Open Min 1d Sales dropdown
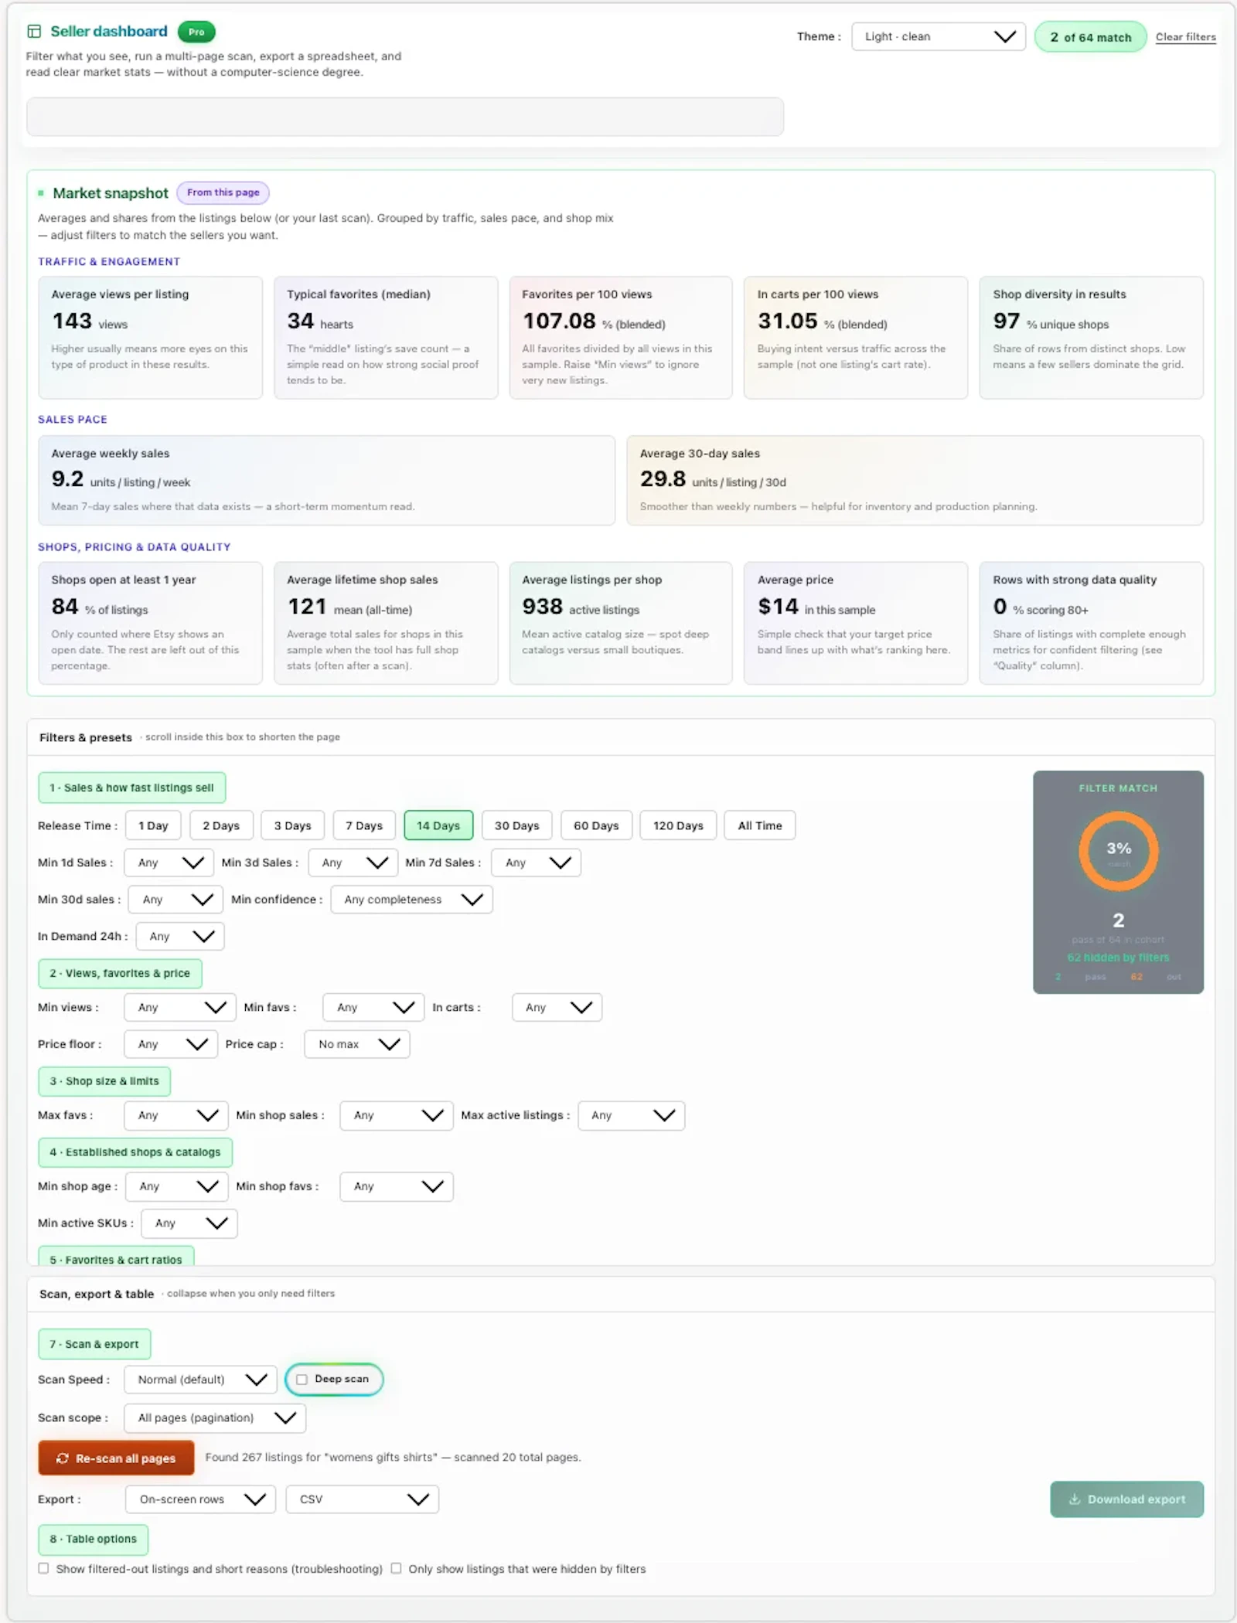This screenshot has height=1623, width=1237. coord(169,863)
